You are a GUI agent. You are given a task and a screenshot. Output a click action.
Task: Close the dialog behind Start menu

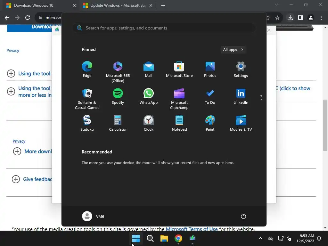click(x=269, y=30)
